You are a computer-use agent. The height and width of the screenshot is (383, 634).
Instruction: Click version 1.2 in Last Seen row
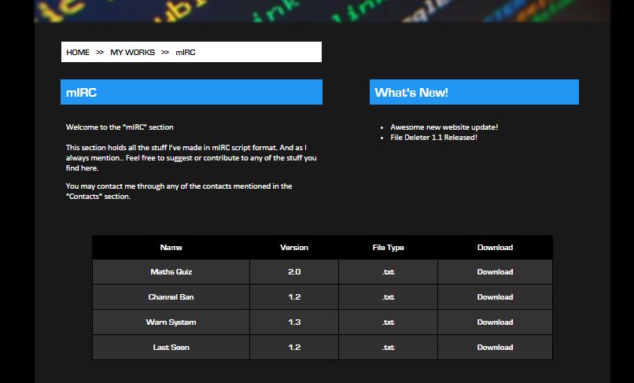294,347
